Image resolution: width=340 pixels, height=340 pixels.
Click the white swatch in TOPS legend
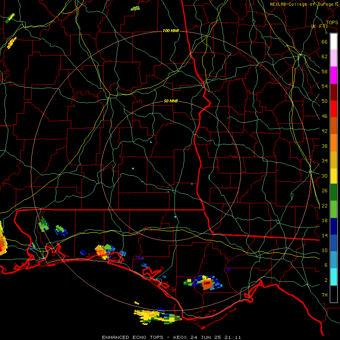(x=334, y=42)
